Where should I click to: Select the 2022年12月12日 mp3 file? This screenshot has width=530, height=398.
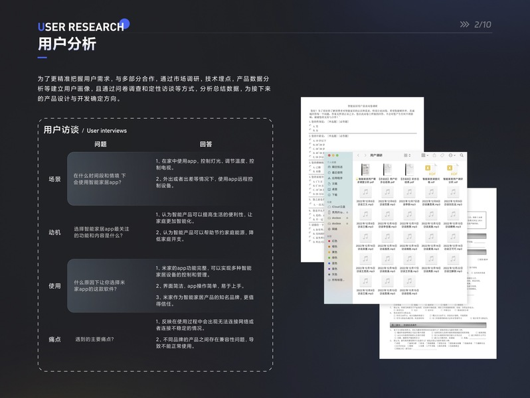(431, 218)
